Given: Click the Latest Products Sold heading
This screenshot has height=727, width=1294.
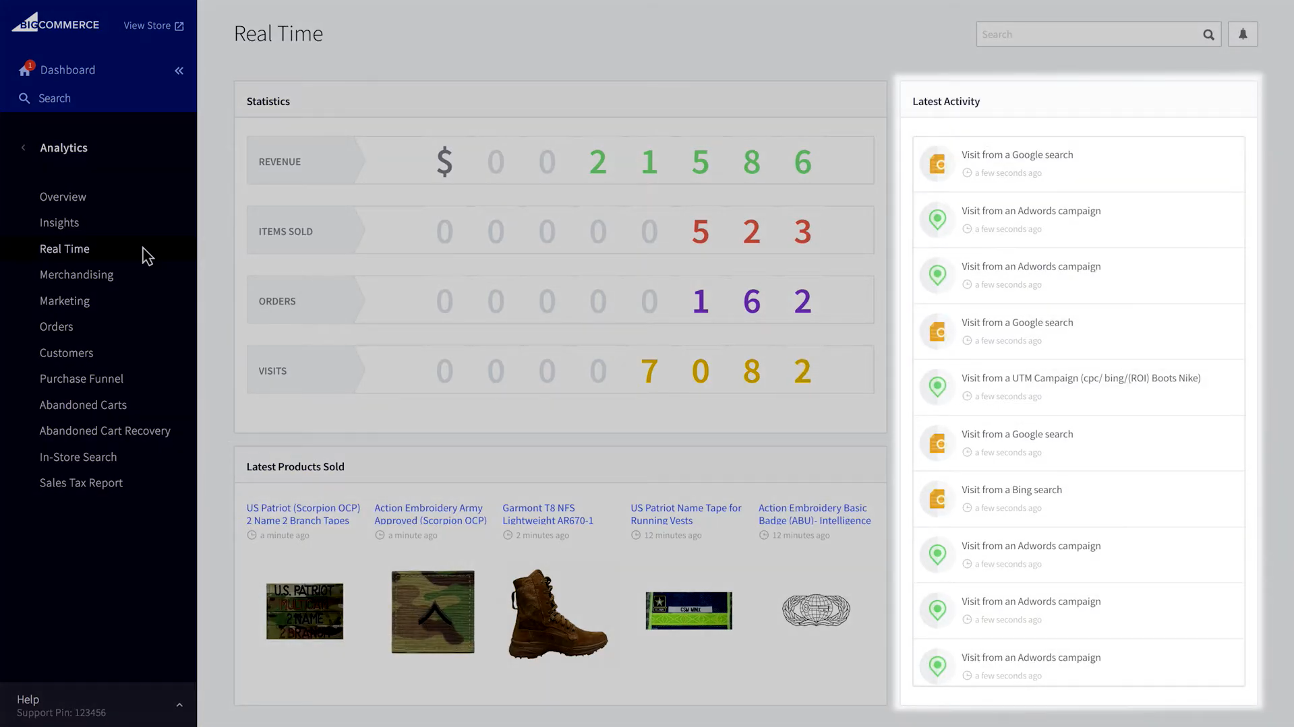Looking at the screenshot, I should 295,466.
